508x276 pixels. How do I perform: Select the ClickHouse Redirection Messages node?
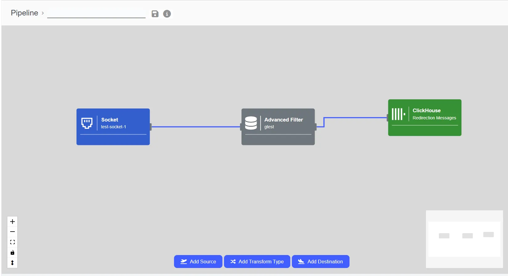(425, 117)
